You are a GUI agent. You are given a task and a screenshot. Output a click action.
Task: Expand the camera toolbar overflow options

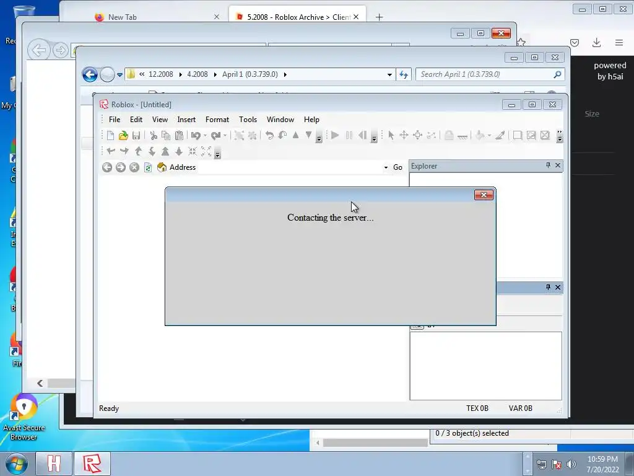[217, 154]
